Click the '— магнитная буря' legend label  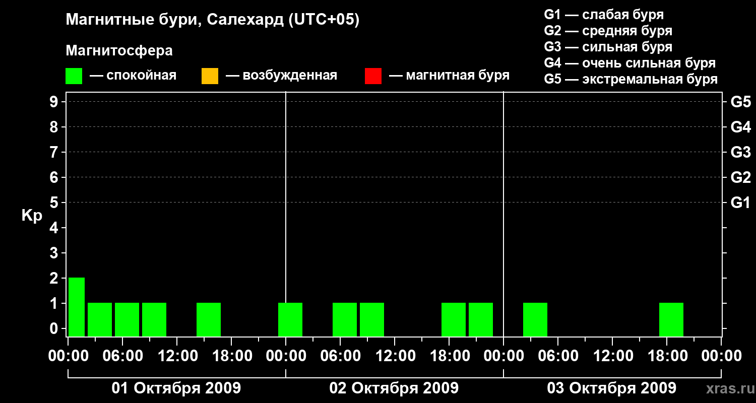[x=449, y=76]
